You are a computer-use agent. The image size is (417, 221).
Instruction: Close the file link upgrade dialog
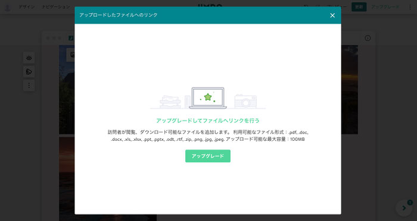point(332,15)
